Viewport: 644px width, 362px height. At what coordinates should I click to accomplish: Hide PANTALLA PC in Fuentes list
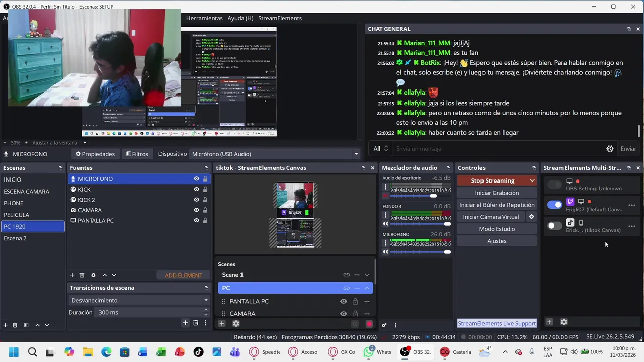pyautogui.click(x=197, y=220)
